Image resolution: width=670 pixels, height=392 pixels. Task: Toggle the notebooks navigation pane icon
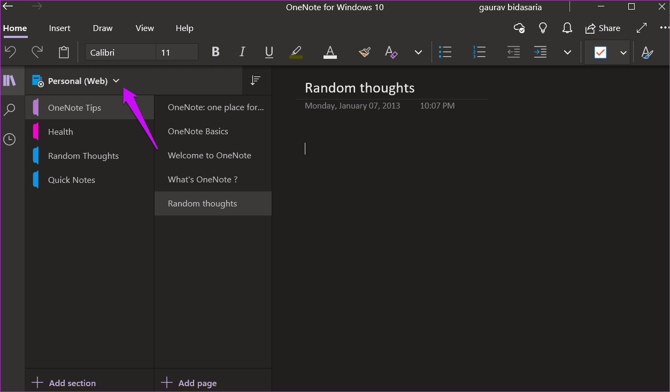[x=10, y=81]
